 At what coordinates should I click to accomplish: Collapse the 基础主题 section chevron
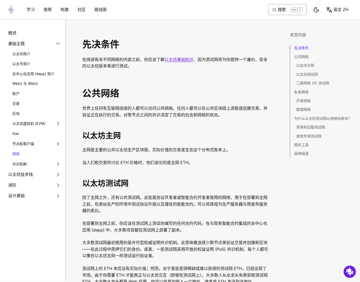tap(58, 44)
